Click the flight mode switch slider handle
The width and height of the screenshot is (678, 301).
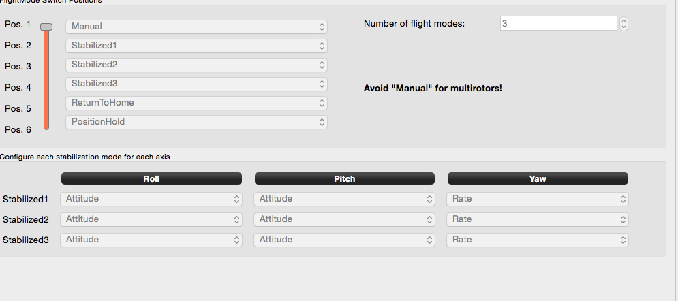tap(46, 27)
